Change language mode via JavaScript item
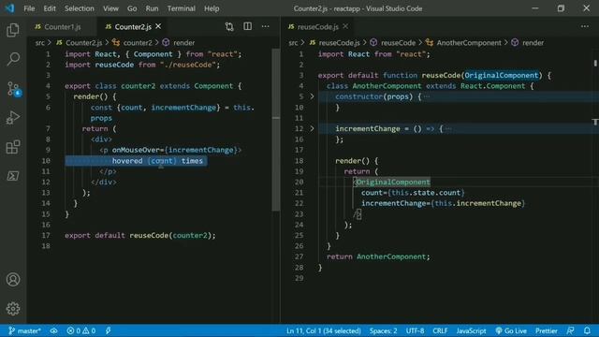 471,330
